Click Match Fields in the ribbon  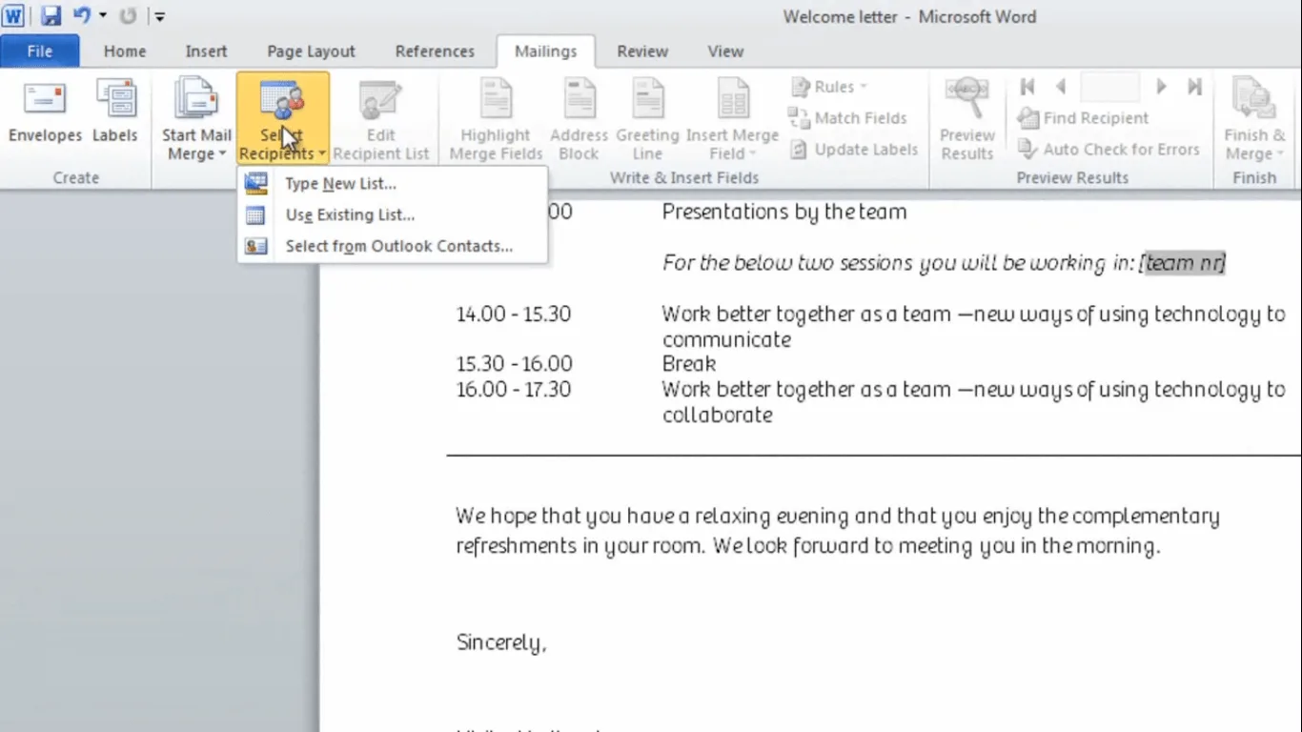(x=847, y=118)
